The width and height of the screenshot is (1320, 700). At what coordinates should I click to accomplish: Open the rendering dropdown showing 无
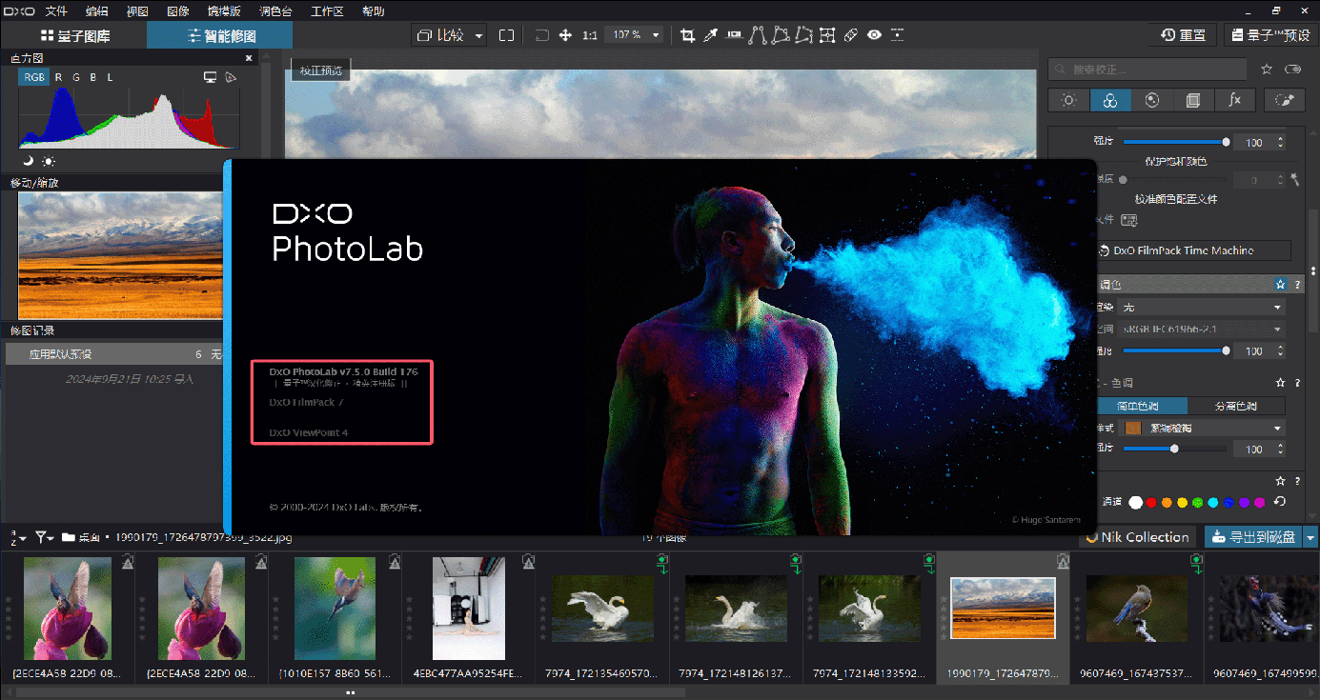(x=1203, y=308)
